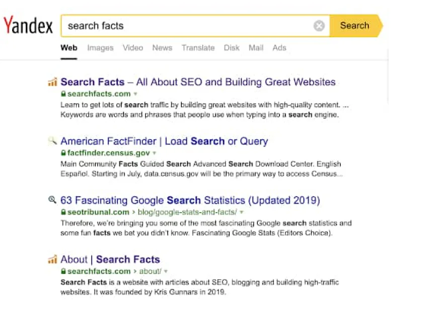Click the magnifier icon beside the Google Statistics result
This screenshot has height=318, width=438.
[52, 200]
